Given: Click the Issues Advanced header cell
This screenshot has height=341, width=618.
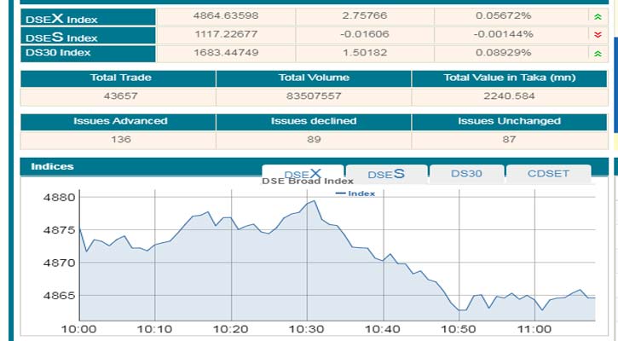Looking at the screenshot, I should click(x=118, y=121).
